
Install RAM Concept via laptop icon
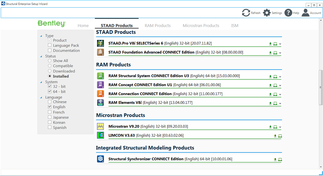click(275, 86)
